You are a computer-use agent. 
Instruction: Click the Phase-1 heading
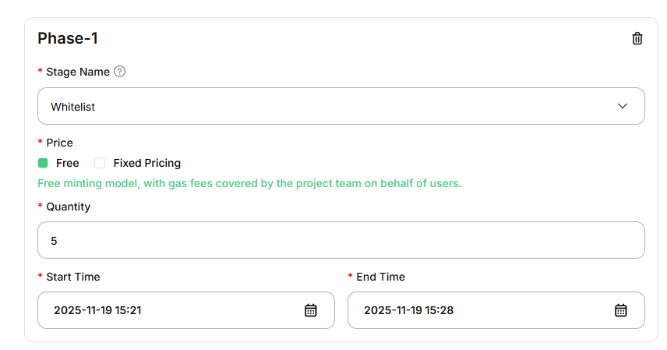[68, 38]
